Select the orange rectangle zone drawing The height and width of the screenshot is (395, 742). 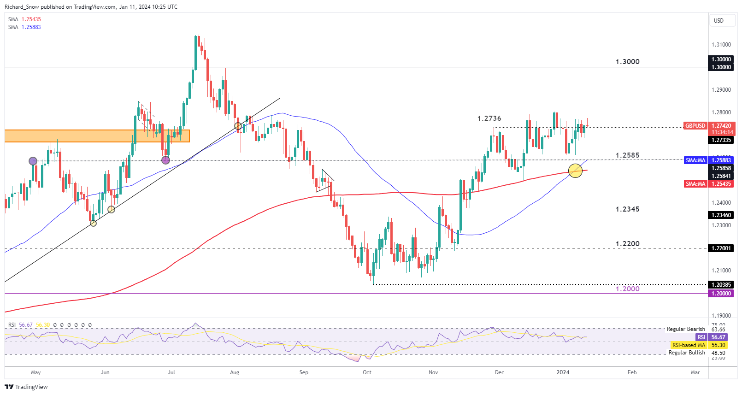pos(97,136)
